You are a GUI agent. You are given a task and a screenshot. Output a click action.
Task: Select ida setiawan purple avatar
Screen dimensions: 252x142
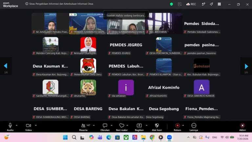click(126, 87)
